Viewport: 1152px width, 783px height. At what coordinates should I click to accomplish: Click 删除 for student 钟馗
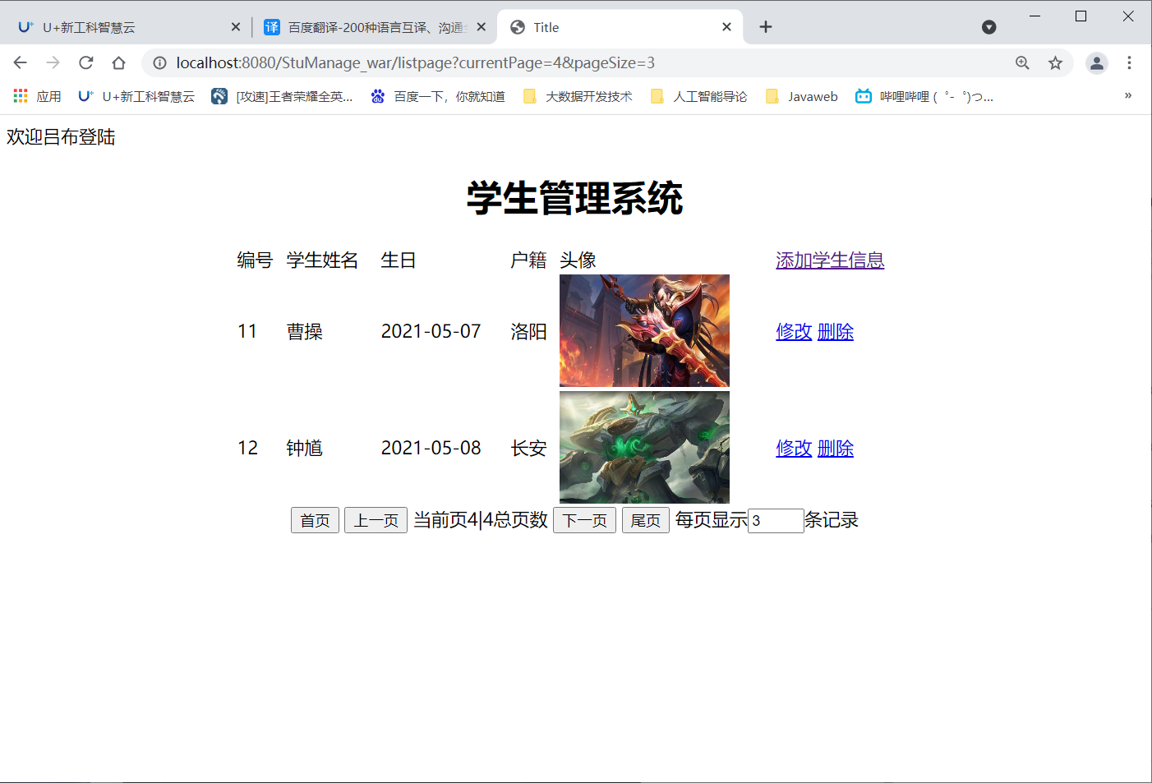pos(836,449)
